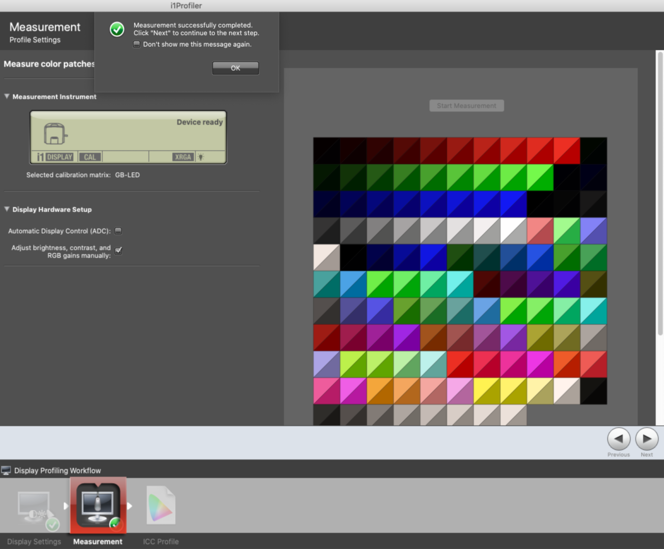
Task: Enable Automatic Display Control (ADC) checkbox
Action: 118,231
